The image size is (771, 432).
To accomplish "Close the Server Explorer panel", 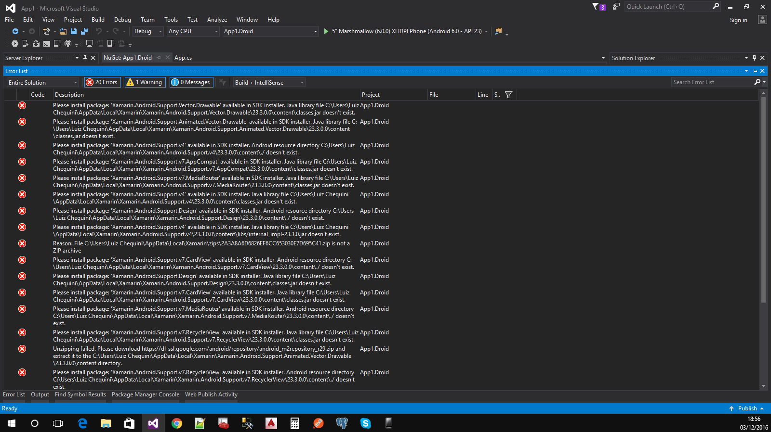I will point(93,58).
